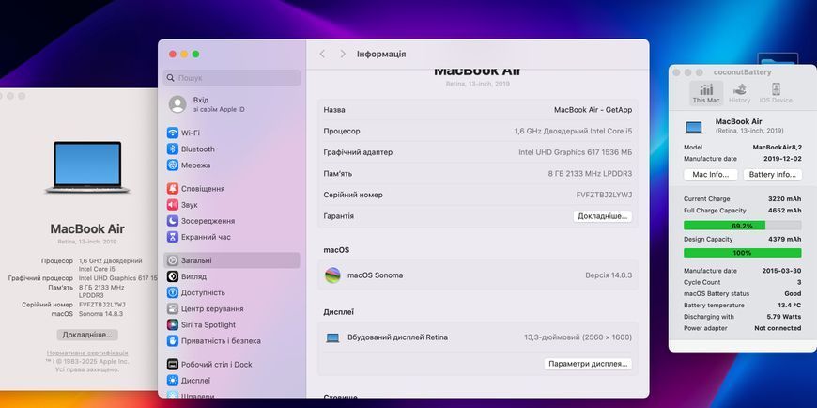Click macOS Sonoma icon
Viewport: 817px width, 408px height.
pos(332,275)
